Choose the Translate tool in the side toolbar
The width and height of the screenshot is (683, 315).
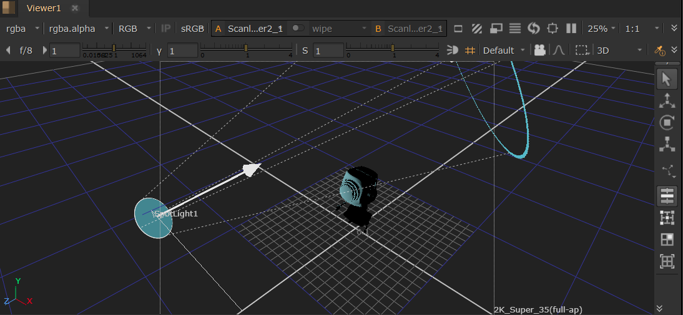[x=666, y=100]
